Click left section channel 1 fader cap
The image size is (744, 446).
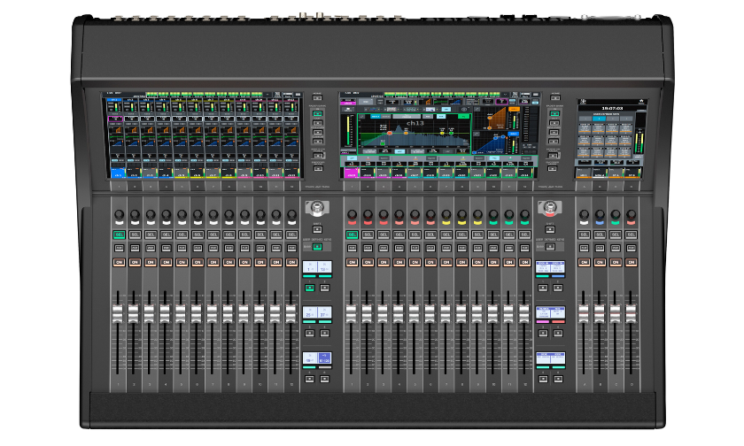pyautogui.click(x=117, y=314)
